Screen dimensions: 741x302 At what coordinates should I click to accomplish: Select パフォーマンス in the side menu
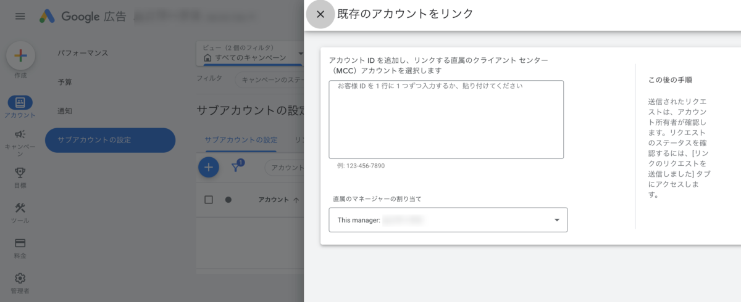tap(83, 53)
